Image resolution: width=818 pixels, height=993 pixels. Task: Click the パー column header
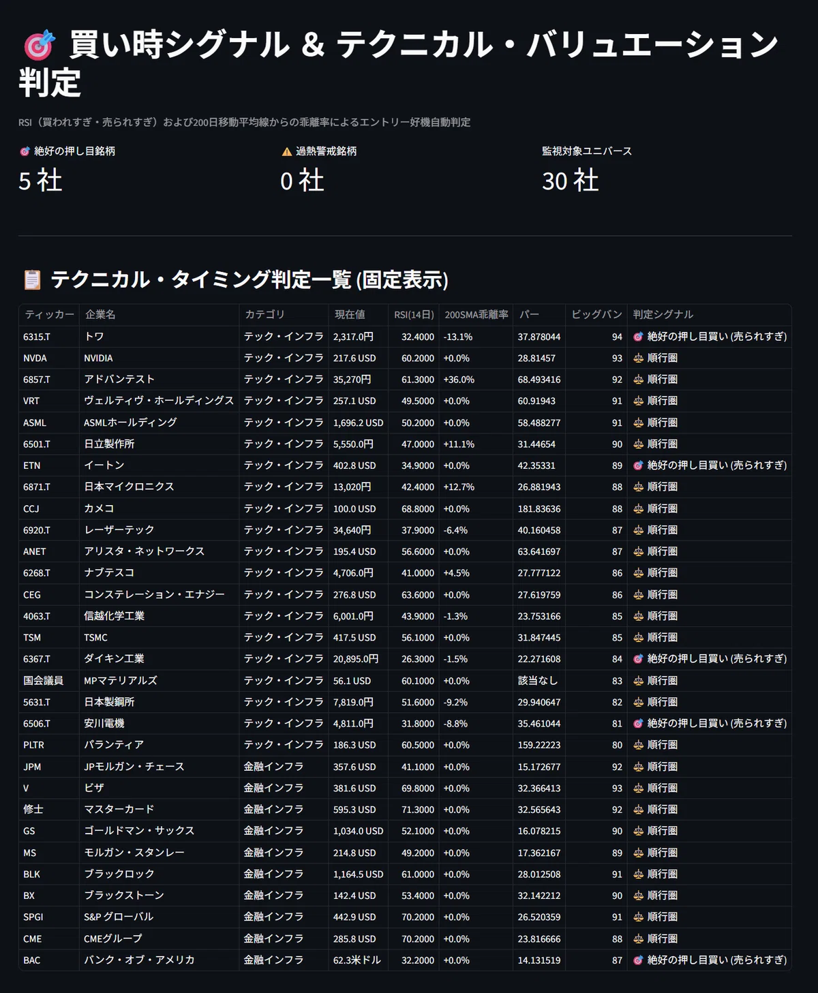click(x=539, y=315)
